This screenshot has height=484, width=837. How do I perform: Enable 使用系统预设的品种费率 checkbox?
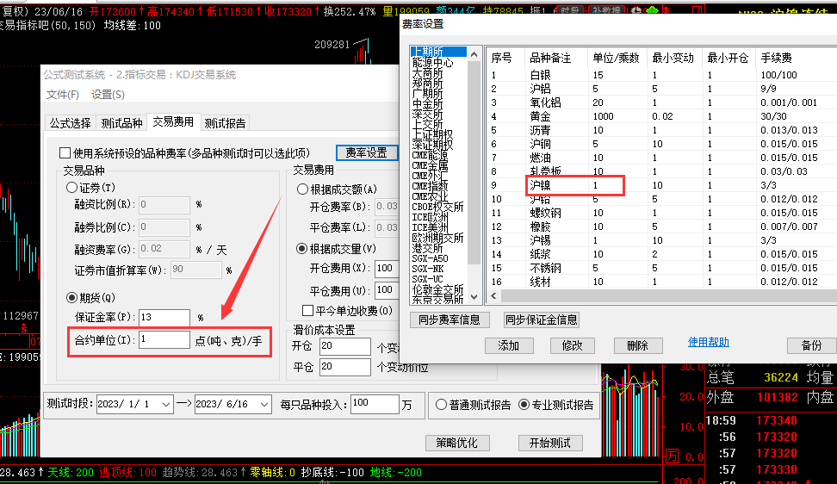click(x=65, y=153)
